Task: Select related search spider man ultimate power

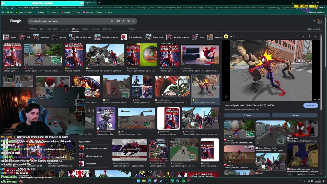Action: [94, 148]
